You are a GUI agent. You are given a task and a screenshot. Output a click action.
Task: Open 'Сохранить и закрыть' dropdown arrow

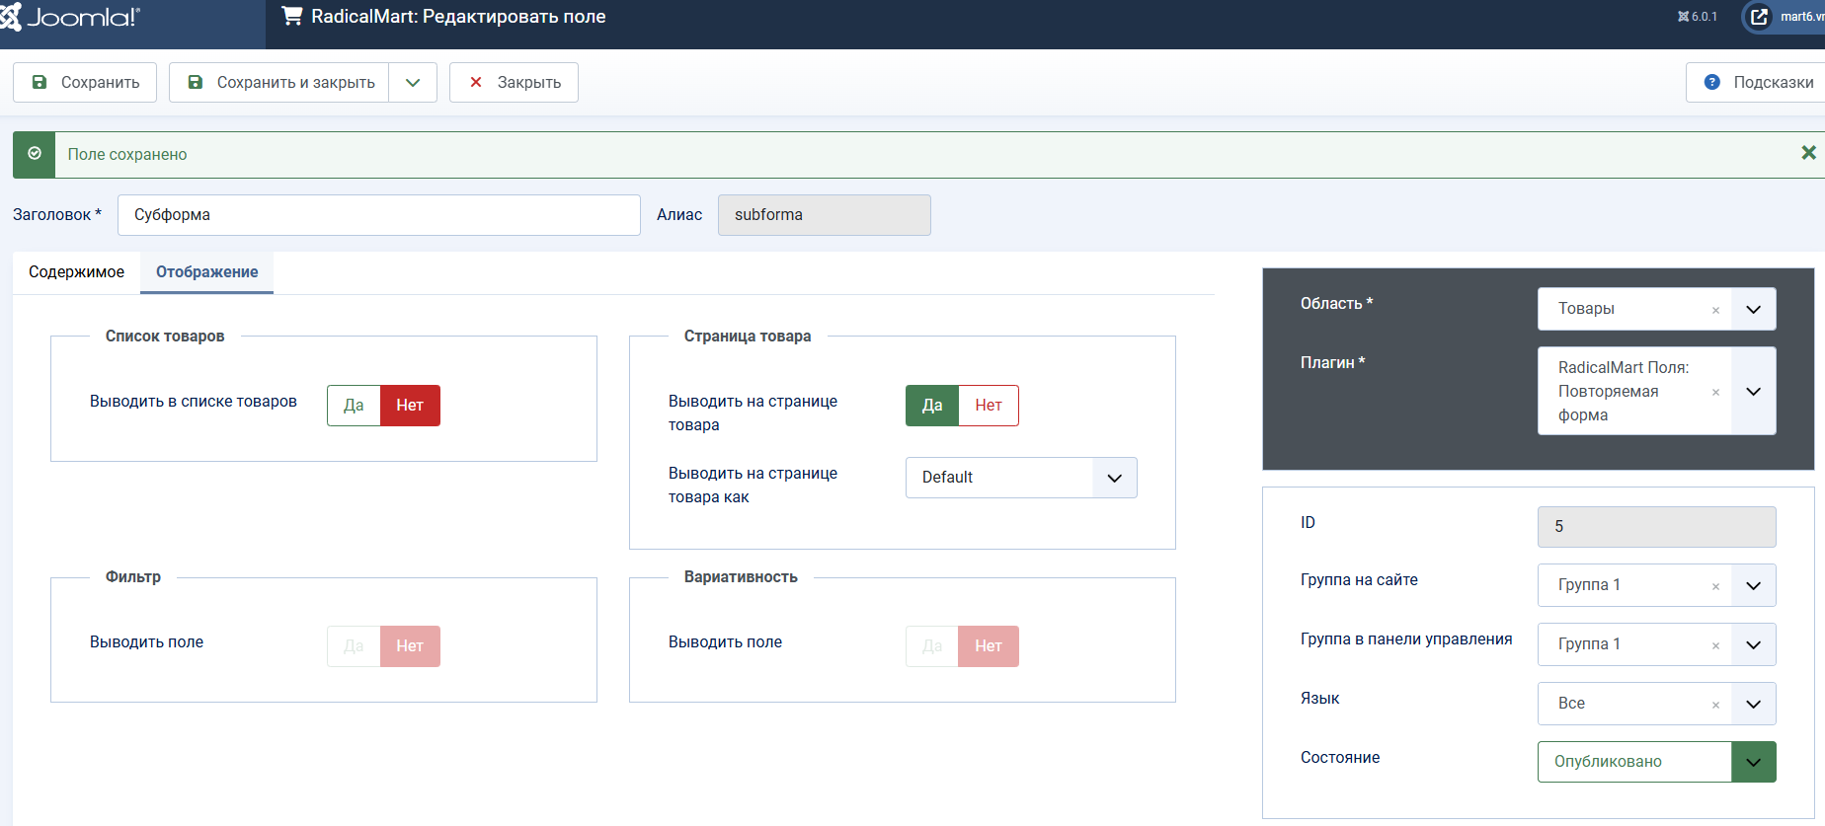point(413,83)
